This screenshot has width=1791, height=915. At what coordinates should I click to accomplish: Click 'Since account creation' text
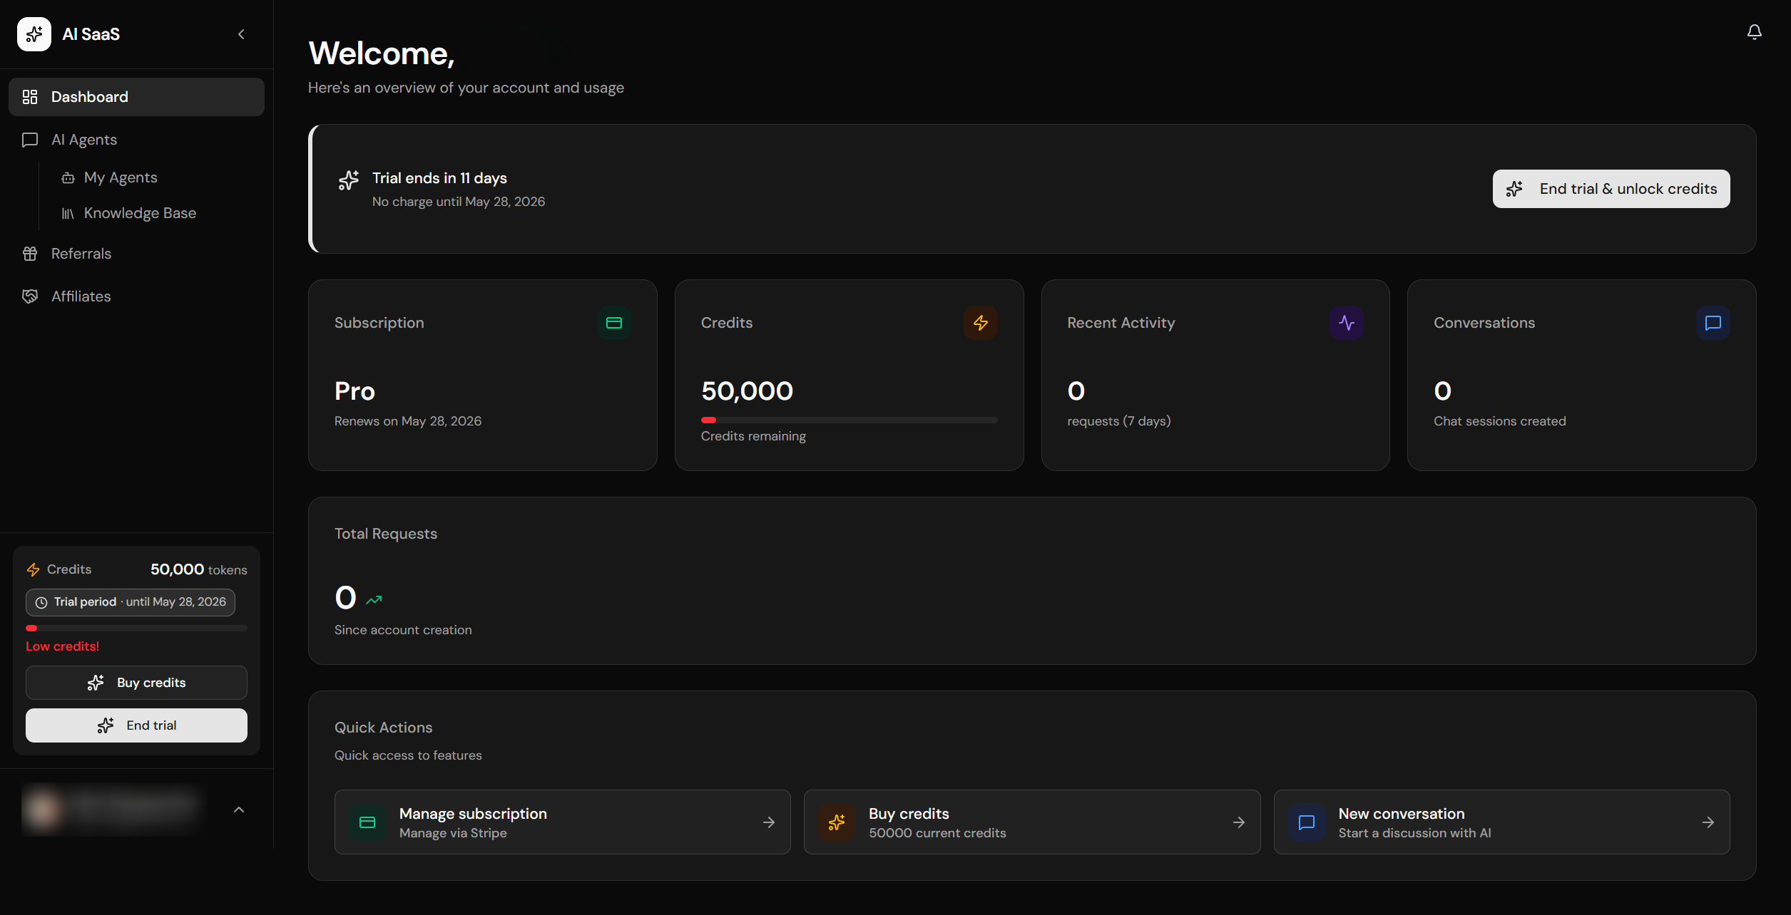(403, 630)
